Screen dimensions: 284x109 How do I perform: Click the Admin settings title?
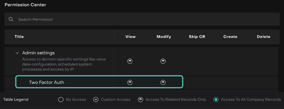click(x=38, y=53)
